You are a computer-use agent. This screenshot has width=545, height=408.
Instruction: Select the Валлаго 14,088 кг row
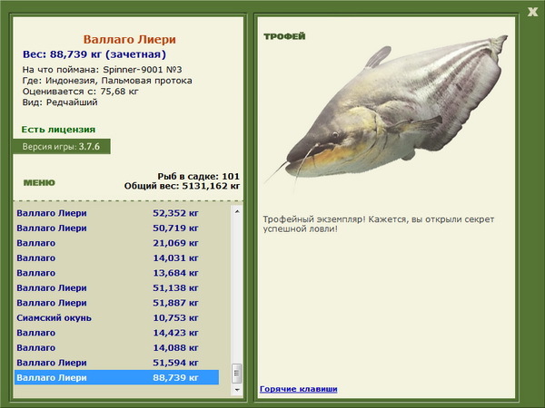(117, 347)
